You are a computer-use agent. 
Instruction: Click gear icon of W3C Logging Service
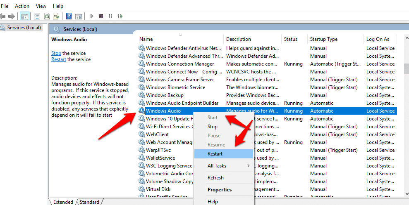pyautogui.click(x=141, y=166)
